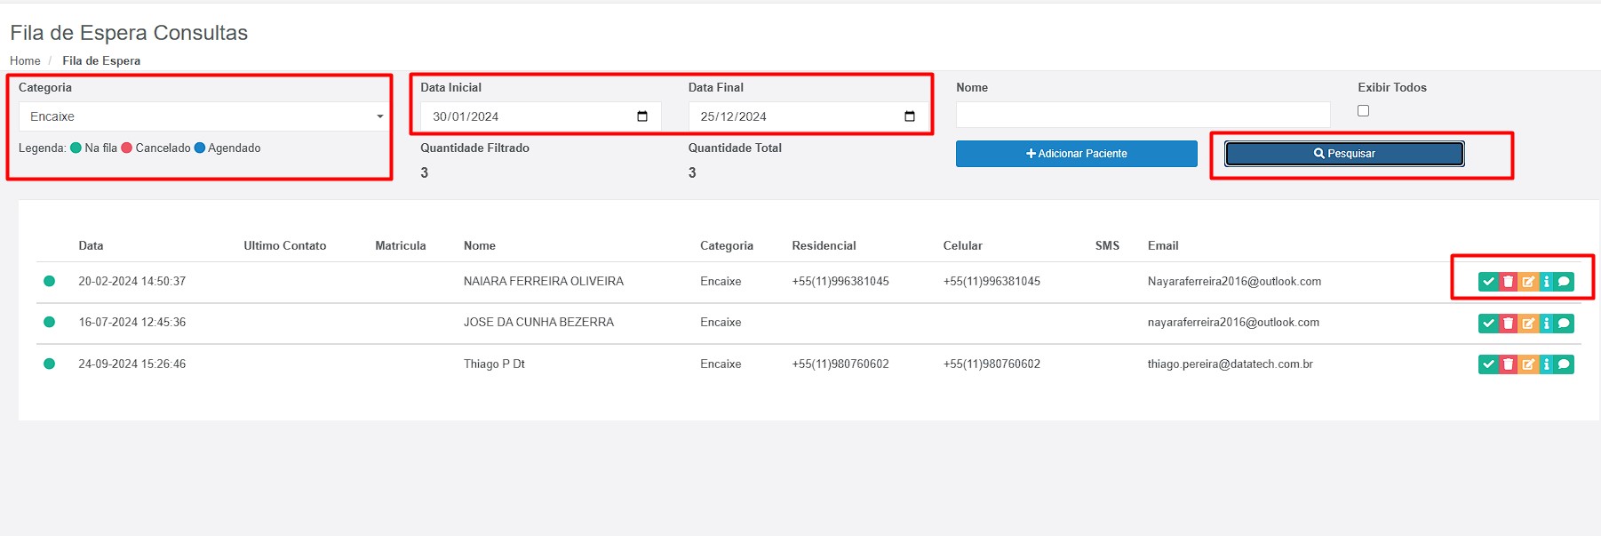Click edit pencil icon for Thiago P Dt

[1528, 364]
